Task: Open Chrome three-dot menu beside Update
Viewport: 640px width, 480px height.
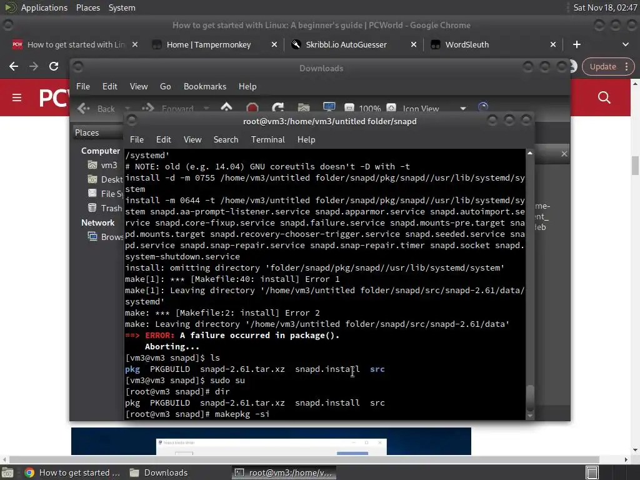Action: tap(626, 66)
